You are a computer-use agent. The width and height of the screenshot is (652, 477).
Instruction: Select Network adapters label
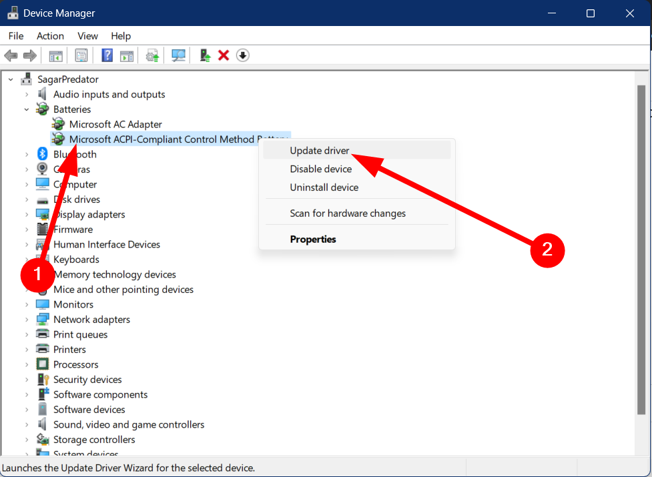coord(92,319)
